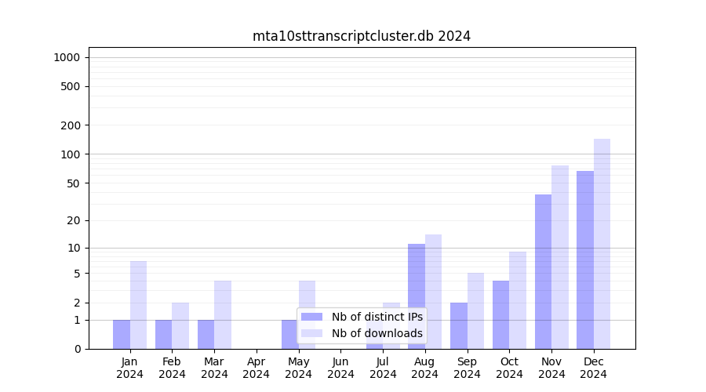This screenshot has height=392, width=706.
Task: Click the Mar 2024 downloads bar
Action: tap(223, 314)
